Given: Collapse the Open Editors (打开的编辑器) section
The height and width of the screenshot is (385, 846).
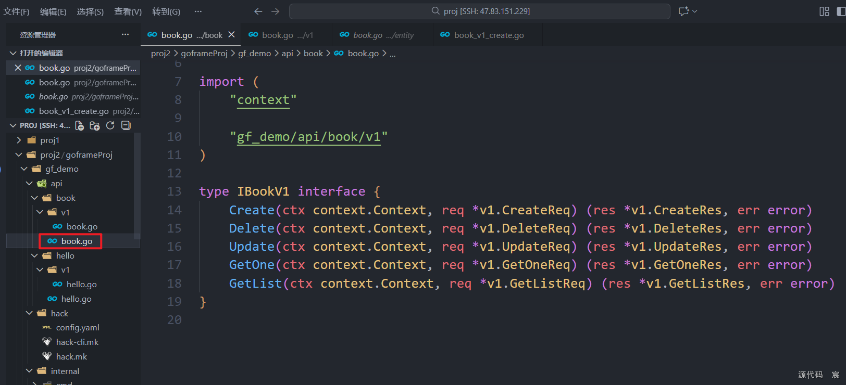Looking at the screenshot, I should (x=73, y=53).
